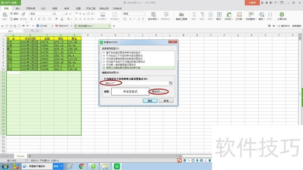
Task: Toggle Underline formatting
Action: tap(39, 19)
